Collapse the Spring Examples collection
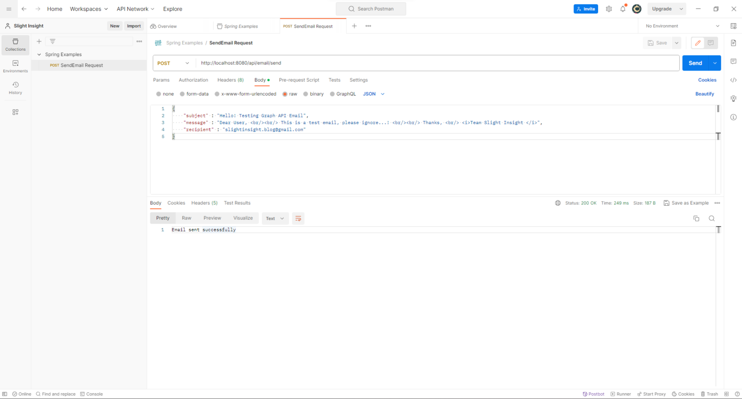The height and width of the screenshot is (399, 742). tap(39, 54)
